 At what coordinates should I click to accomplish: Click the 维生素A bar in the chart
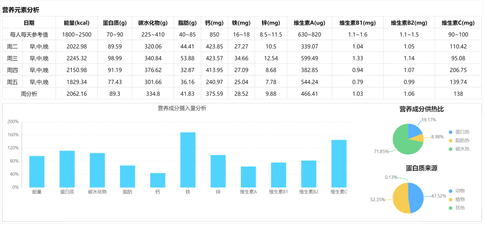click(x=248, y=177)
